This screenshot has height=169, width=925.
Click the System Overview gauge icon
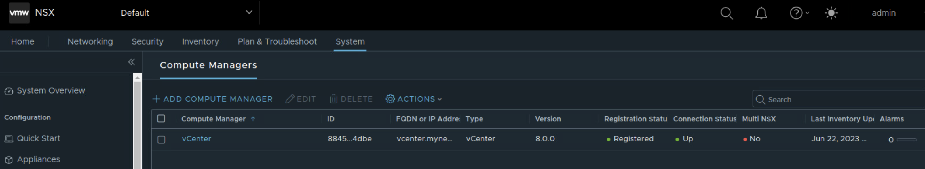pos(9,91)
